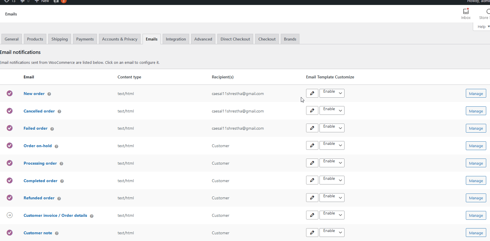Screen dimensions: 490x241
Task: Switch to the Brands tab
Action: [290, 39]
